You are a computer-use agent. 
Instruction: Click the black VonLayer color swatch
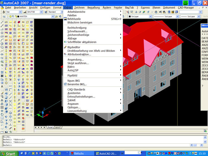(x=130, y=17)
